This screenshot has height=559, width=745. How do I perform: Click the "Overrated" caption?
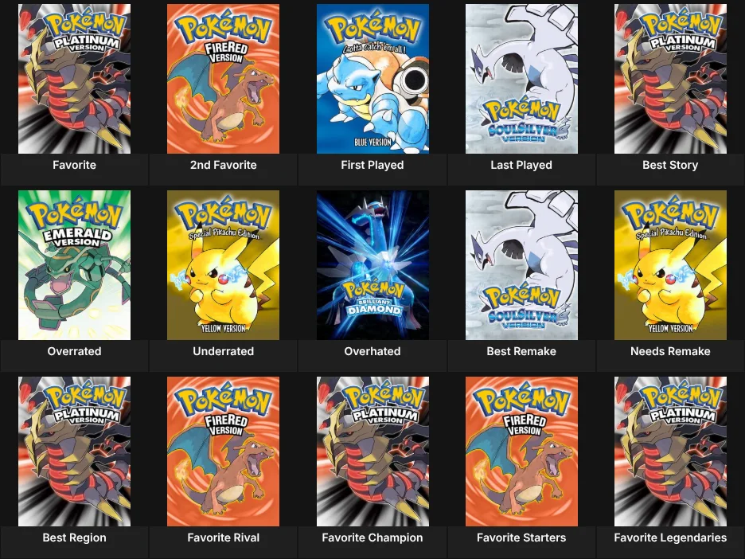74,351
